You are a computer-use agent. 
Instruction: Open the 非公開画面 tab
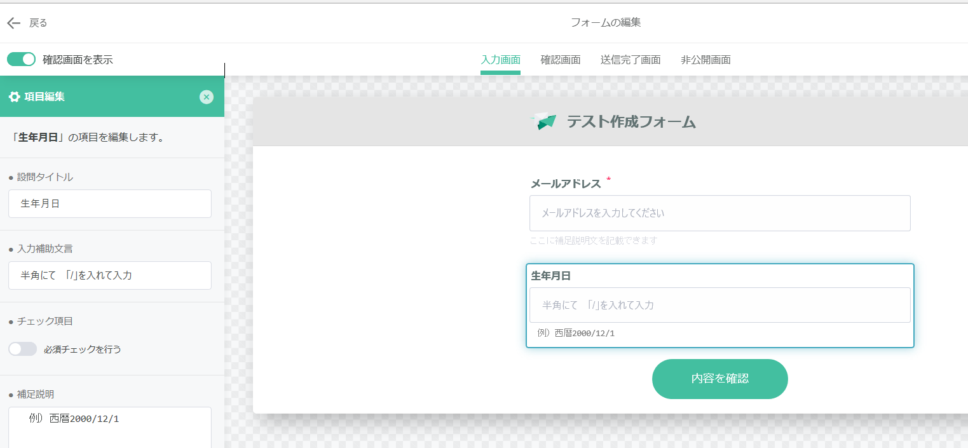coord(706,59)
